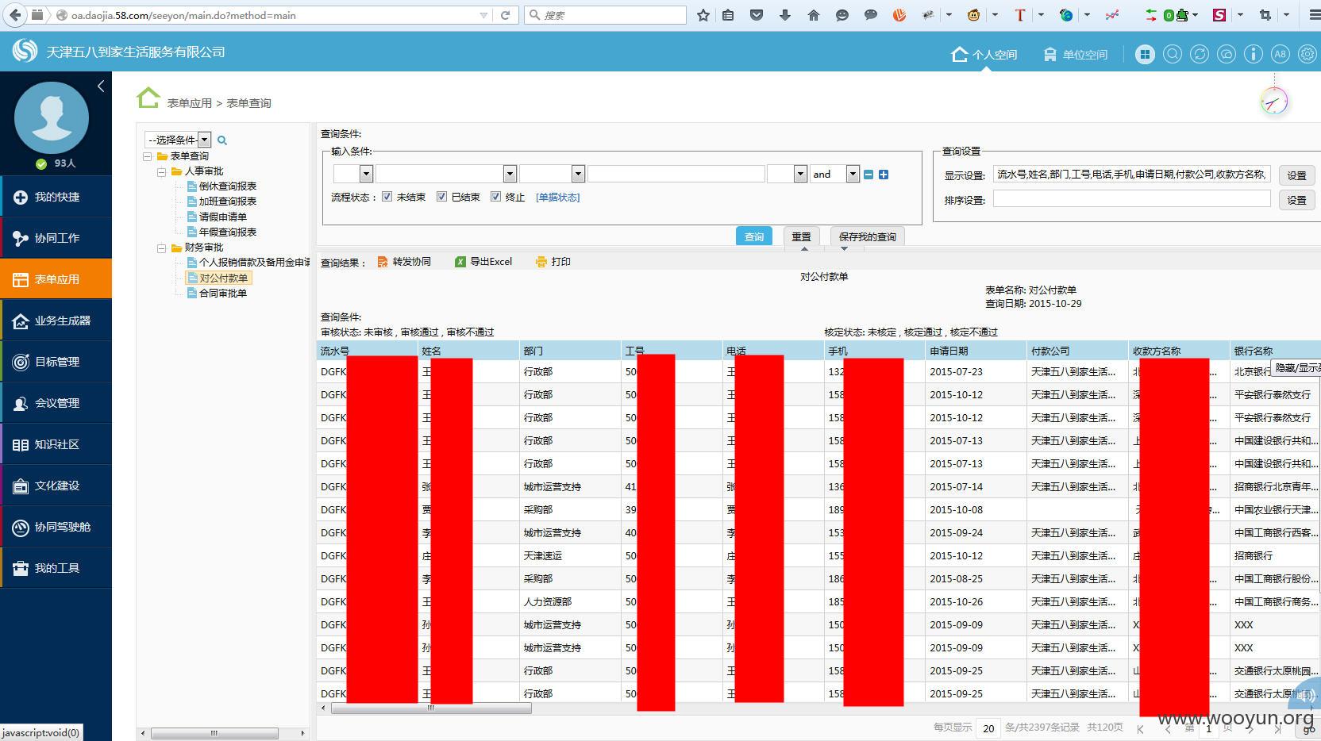1321x741 pixels.
Task: Collapse the 表单查询 tree root
Action: point(148,156)
